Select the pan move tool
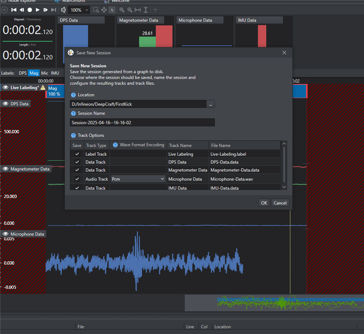The image size is (364, 334). point(104,10)
